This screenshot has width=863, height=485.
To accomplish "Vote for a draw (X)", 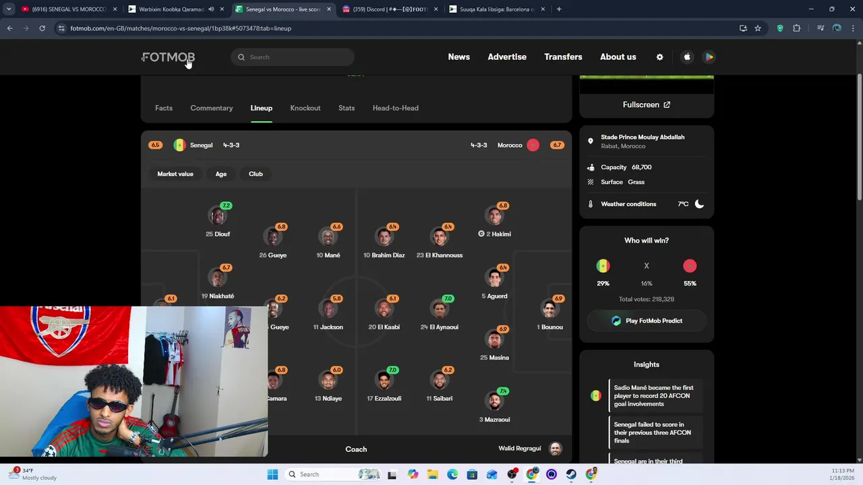I will 647,266.
